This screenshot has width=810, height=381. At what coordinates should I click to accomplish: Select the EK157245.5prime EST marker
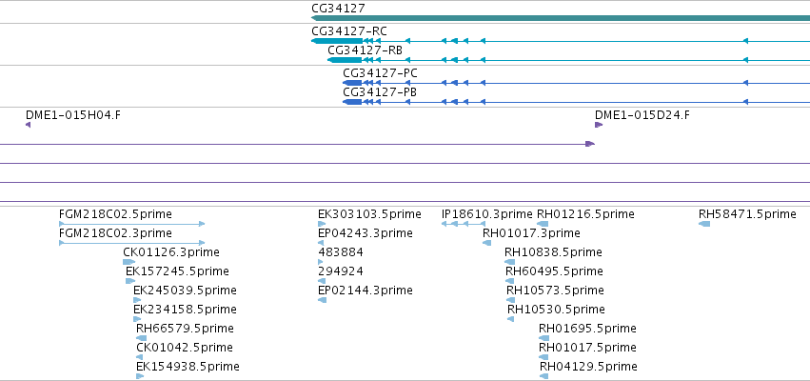130,281
